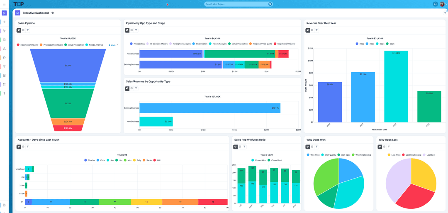Open the user avatar dropdown menu
The image size is (448, 213).
[x=443, y=4]
